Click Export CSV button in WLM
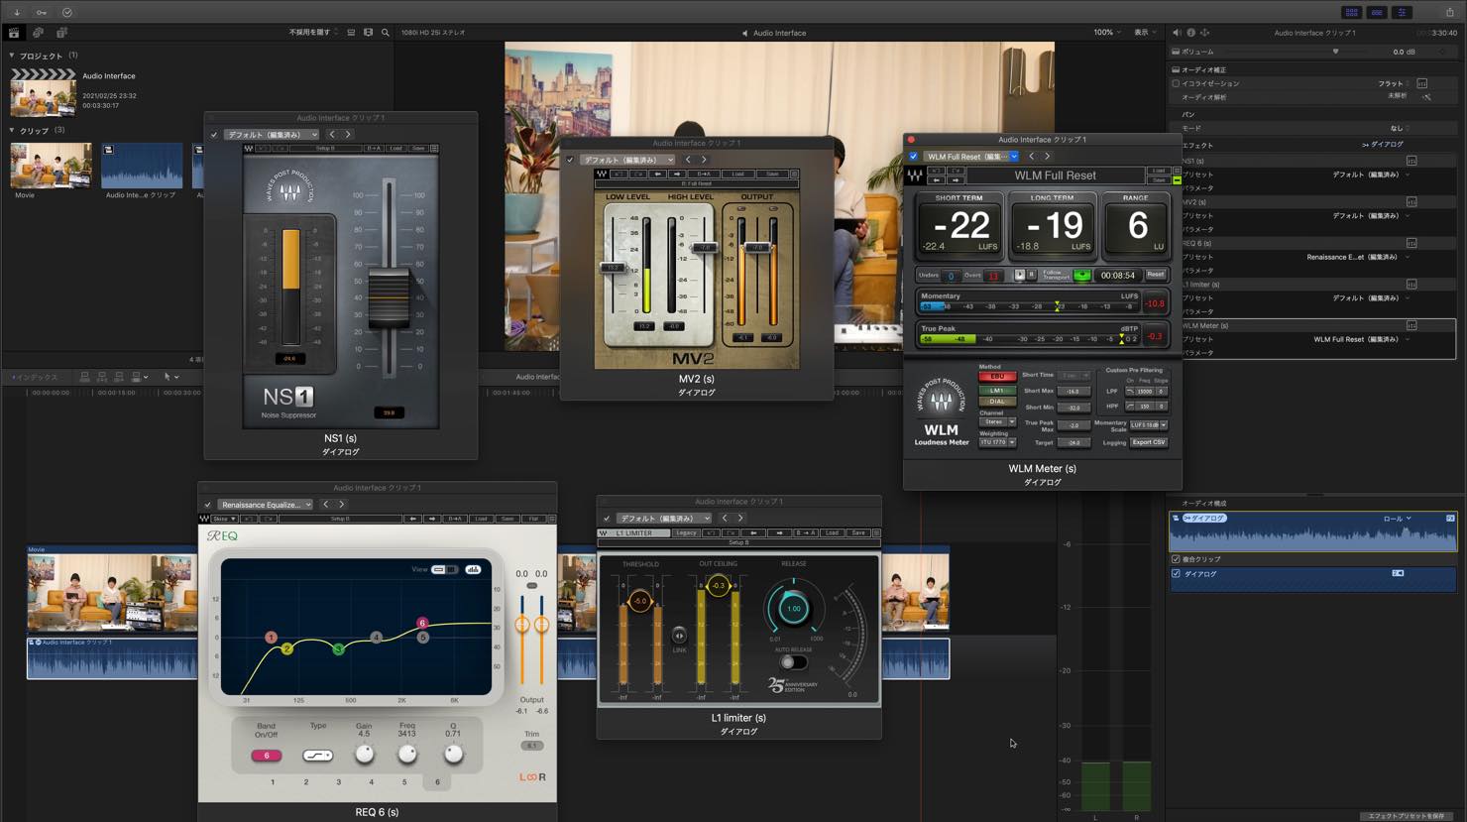 tap(1149, 442)
